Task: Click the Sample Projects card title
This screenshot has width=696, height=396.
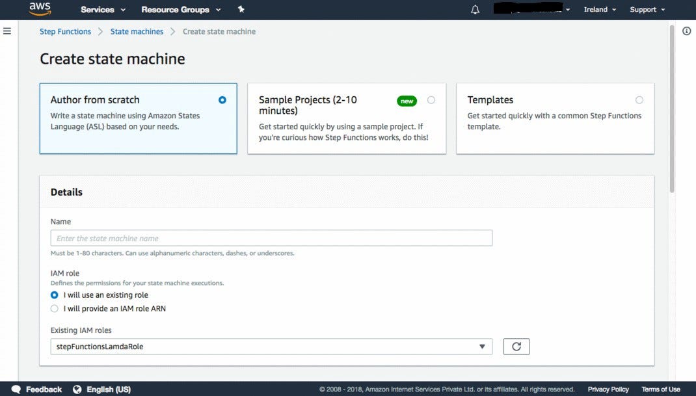Action: [308, 105]
